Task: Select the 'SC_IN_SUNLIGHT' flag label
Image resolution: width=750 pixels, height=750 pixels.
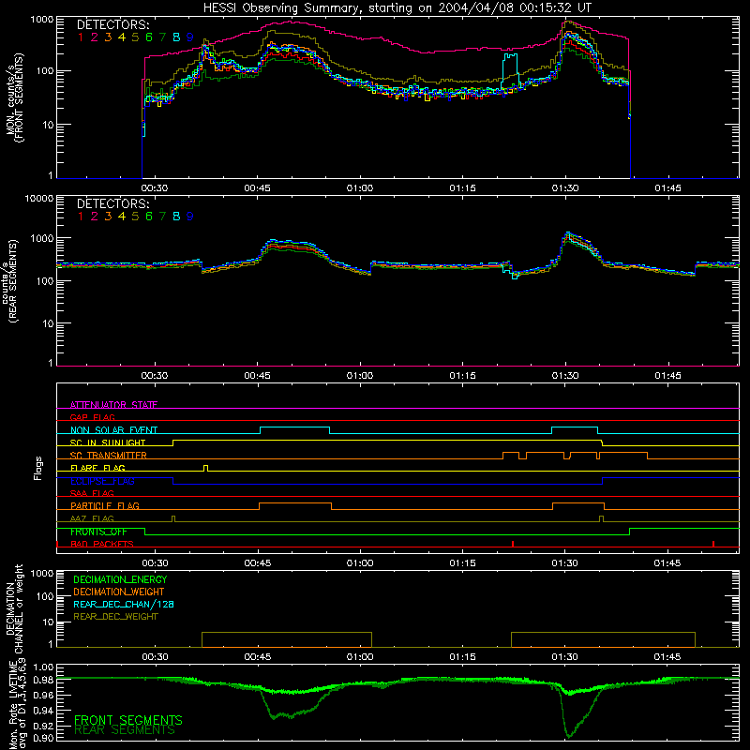Action: 108,442
